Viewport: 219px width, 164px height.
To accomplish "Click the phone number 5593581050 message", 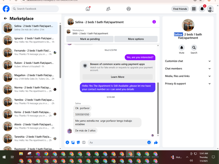I will 82,115.
